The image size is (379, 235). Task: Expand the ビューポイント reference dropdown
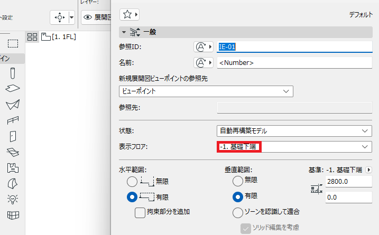(x=206, y=91)
